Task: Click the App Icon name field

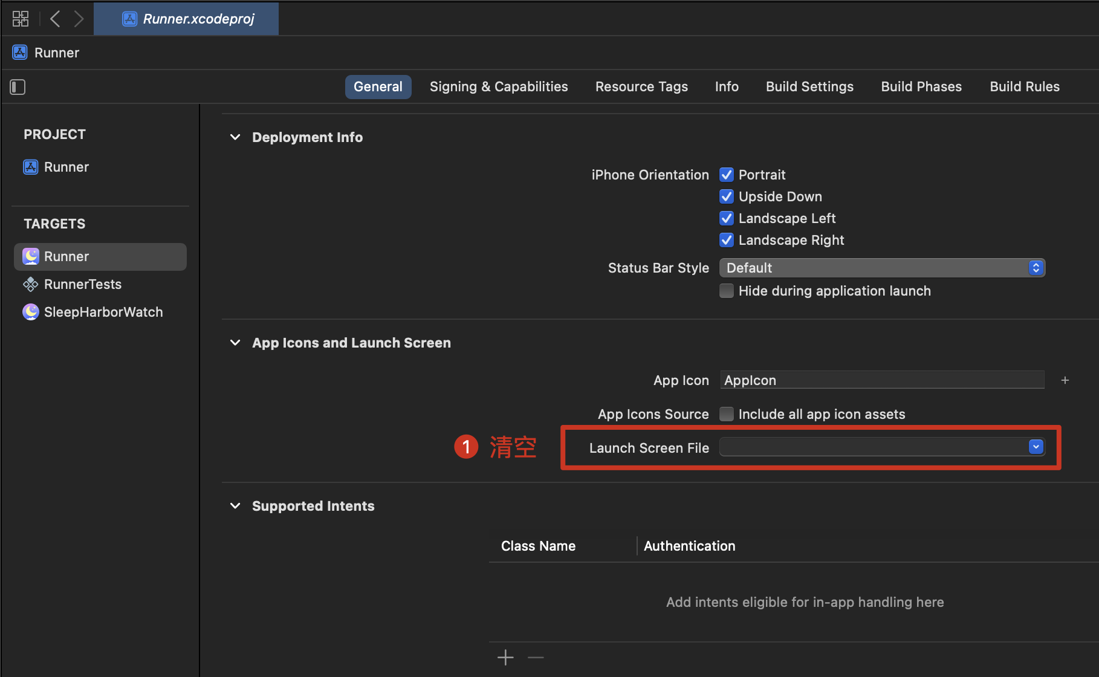Action: 882,380
